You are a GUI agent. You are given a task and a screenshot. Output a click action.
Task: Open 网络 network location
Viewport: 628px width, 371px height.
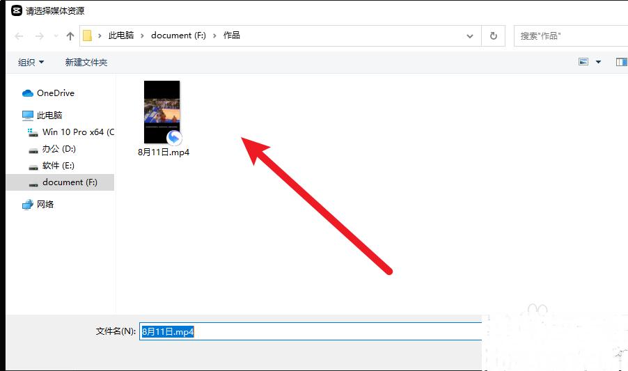coord(45,205)
